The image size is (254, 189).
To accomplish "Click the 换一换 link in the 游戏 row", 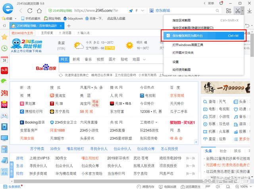I will pyautogui.click(x=190, y=158).
